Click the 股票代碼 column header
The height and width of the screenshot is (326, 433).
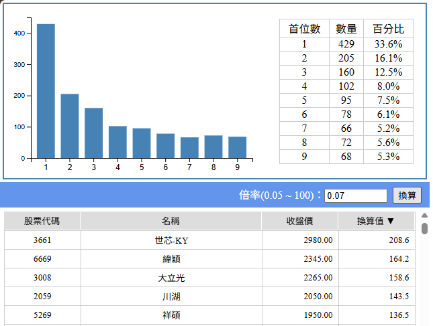tap(42, 222)
